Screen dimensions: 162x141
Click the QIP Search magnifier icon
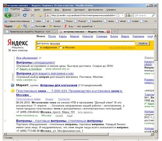[153, 15]
